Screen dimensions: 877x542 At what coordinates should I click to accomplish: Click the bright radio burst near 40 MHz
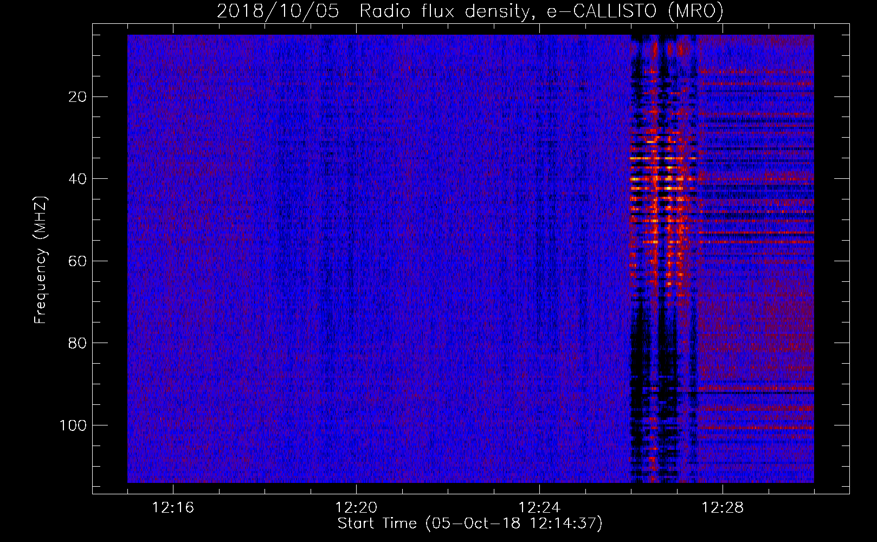(x=662, y=179)
